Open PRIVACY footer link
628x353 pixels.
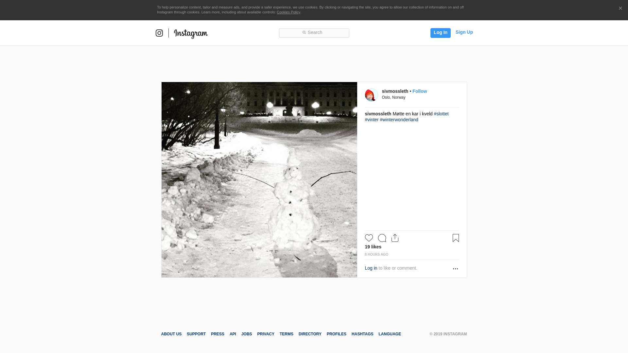pos(266,334)
